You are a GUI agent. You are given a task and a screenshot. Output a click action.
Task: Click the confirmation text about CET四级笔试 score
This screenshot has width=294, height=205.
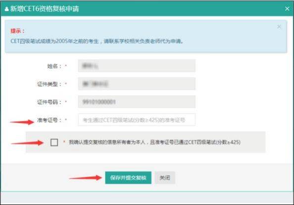(x=154, y=142)
